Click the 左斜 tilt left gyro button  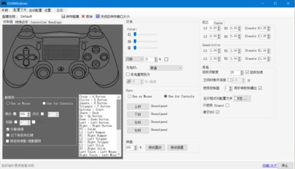[138, 122]
